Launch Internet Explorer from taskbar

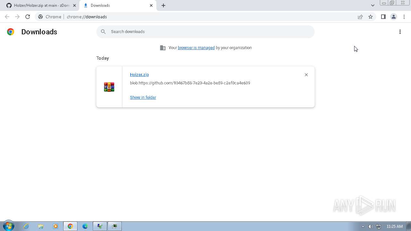tap(26, 226)
